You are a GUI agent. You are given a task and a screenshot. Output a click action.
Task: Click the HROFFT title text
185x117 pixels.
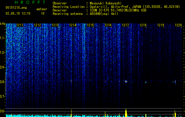click(x=30, y=2)
